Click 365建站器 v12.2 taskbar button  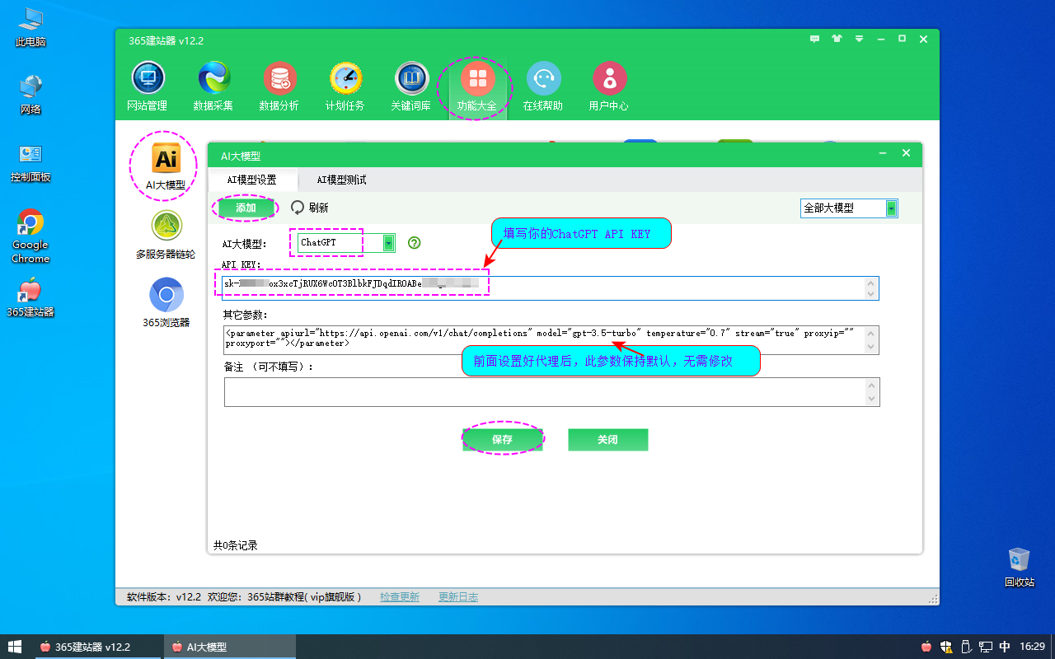[97, 647]
